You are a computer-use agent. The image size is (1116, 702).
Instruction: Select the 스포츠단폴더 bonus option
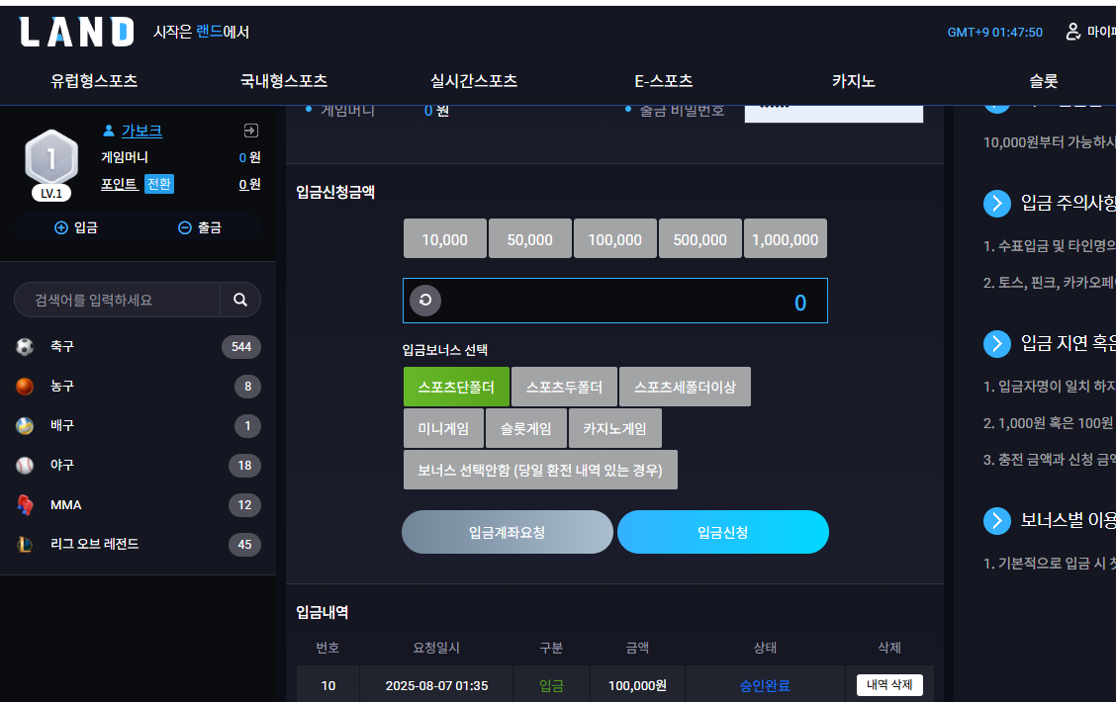(x=456, y=387)
